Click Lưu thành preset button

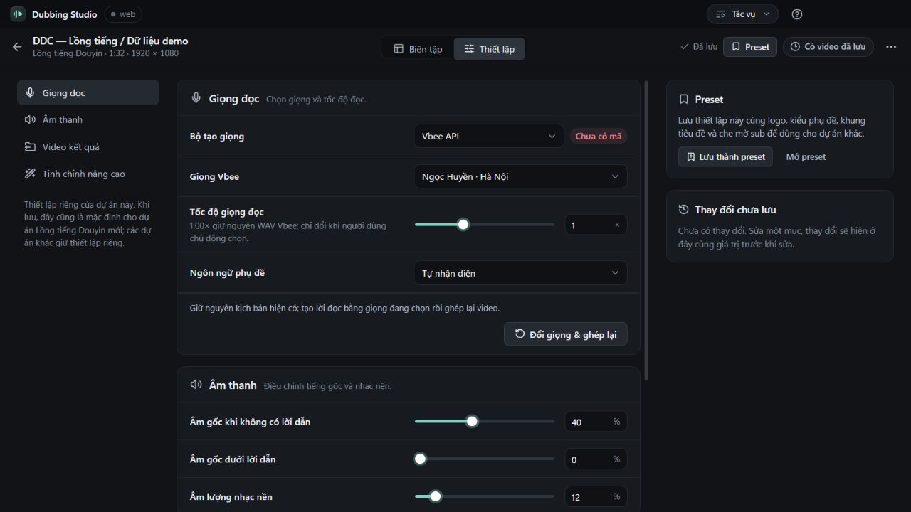click(x=725, y=157)
